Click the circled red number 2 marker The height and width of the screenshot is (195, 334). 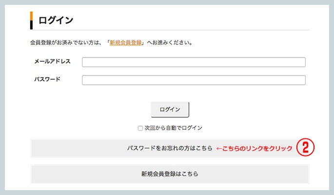click(x=305, y=147)
